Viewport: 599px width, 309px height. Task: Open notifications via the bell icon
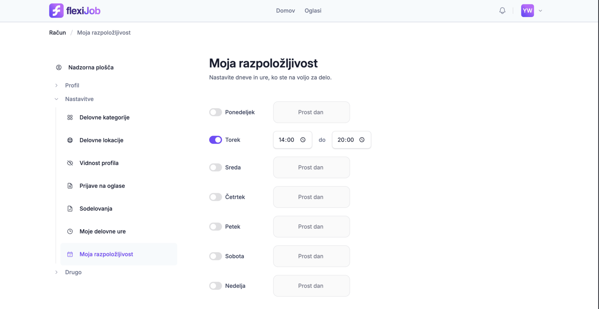(x=502, y=10)
